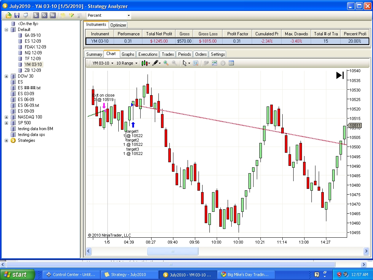The image size is (373, 280).
Task: Select 6A 09-10 in the instrument tree
Action: 32,35
